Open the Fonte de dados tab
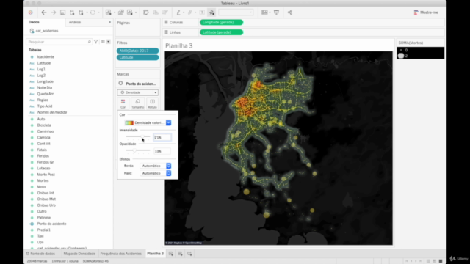This screenshot has width=470, height=264. coord(40,254)
